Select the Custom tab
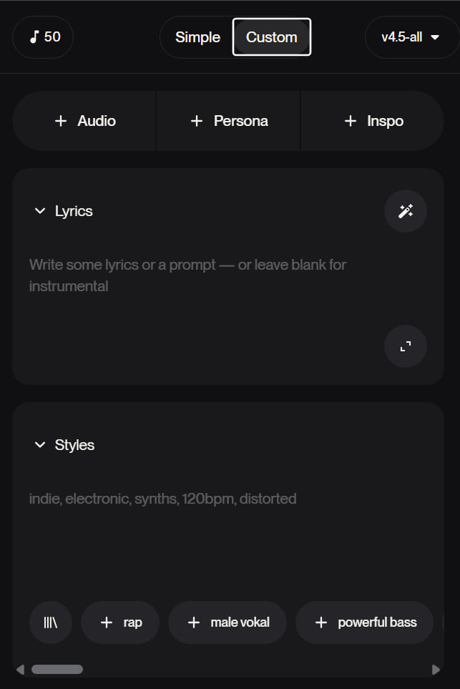Image resolution: width=460 pixels, height=689 pixels. pos(272,36)
